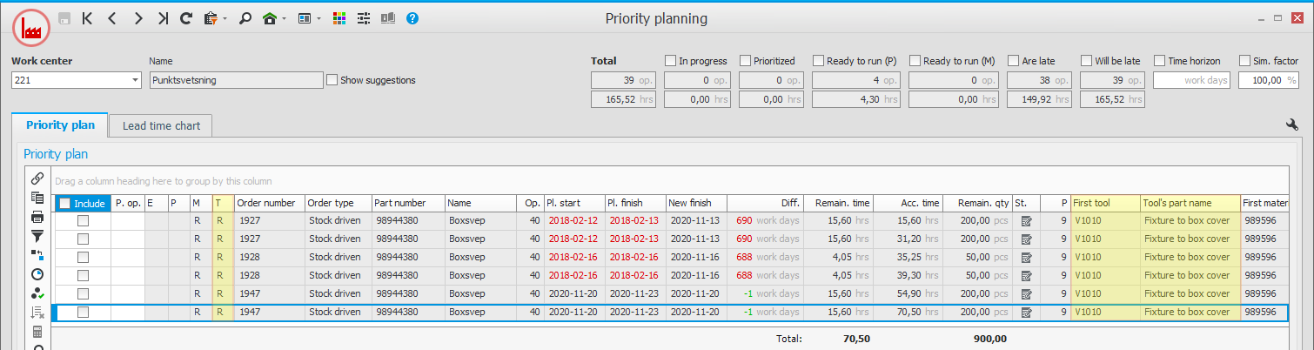Enable the Show suggestions checkbox
The height and width of the screenshot is (350, 1314).
332,80
